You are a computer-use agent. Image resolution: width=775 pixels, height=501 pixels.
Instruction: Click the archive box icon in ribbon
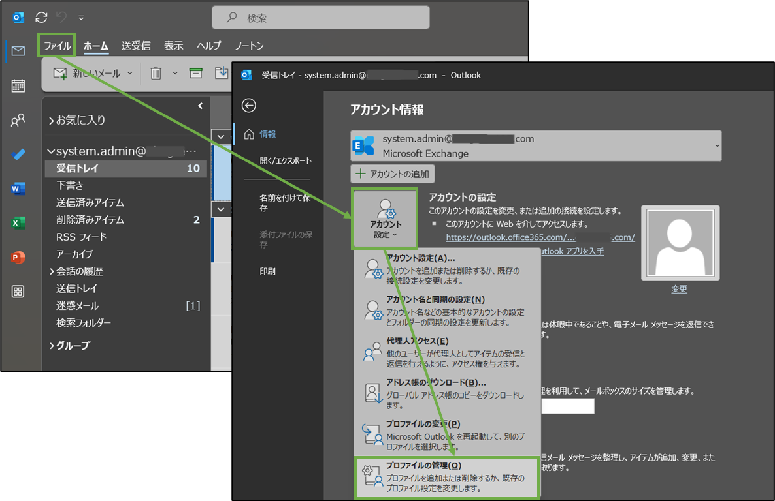[196, 74]
